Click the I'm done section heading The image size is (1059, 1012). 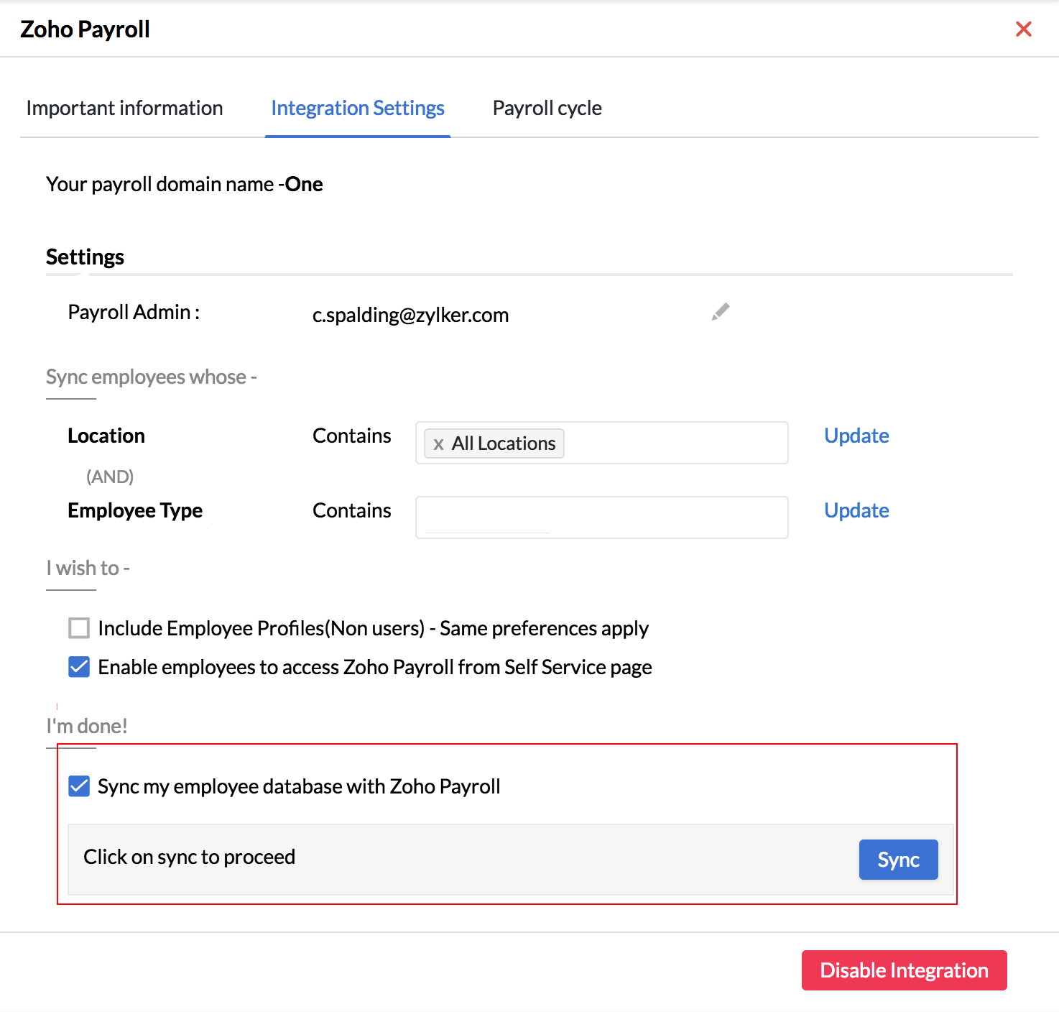click(x=86, y=726)
